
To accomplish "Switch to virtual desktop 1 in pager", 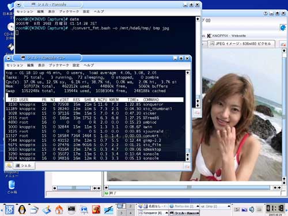I will [121, 206].
